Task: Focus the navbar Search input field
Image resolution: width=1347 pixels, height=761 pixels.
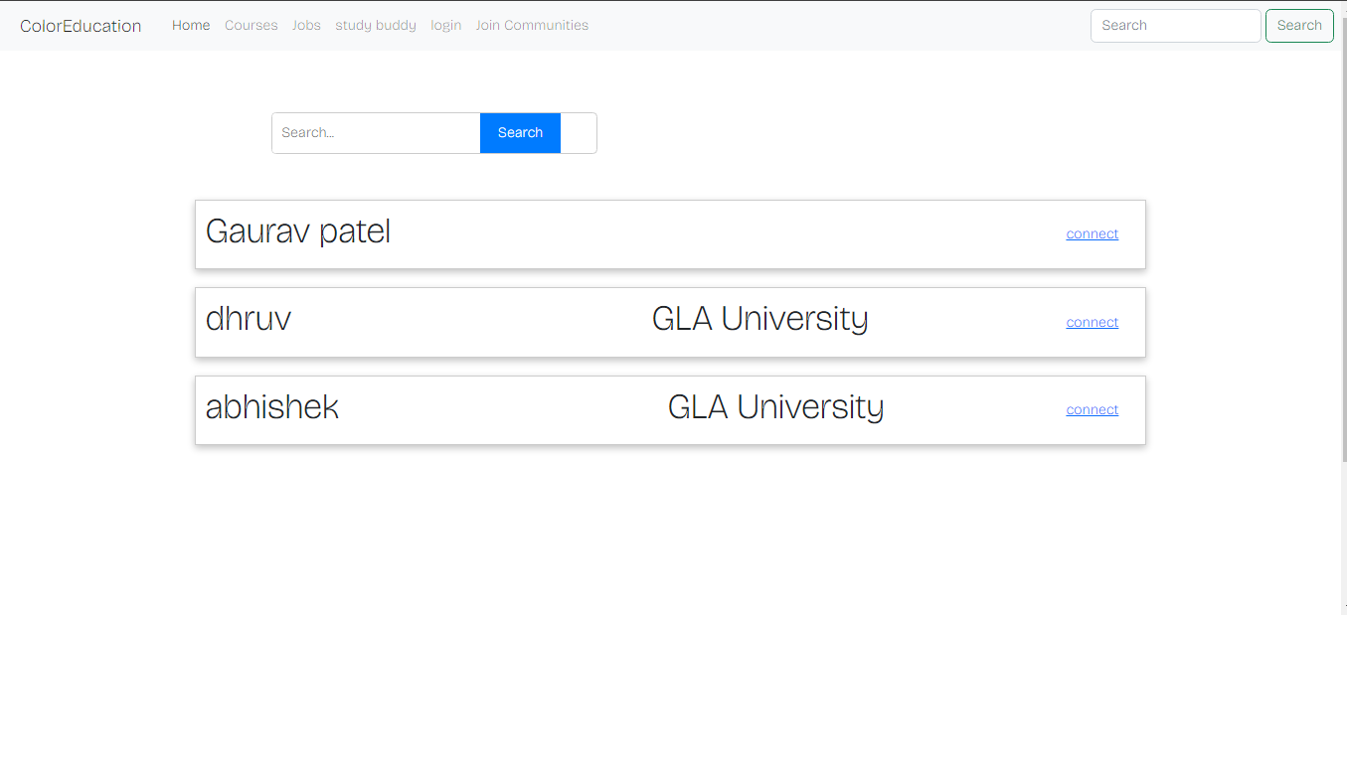Action: (x=1175, y=26)
